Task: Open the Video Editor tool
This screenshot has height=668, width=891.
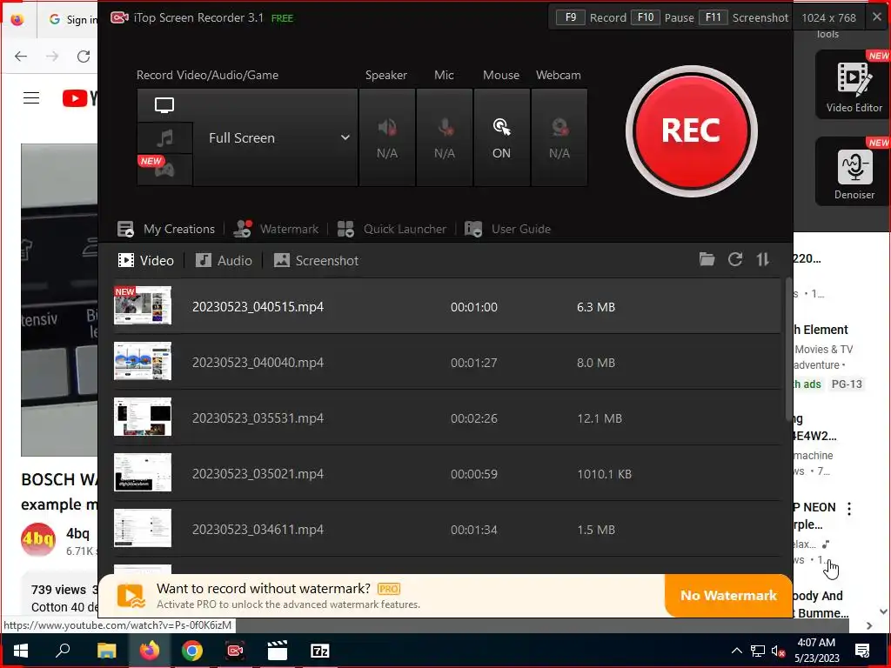Action: click(x=854, y=84)
